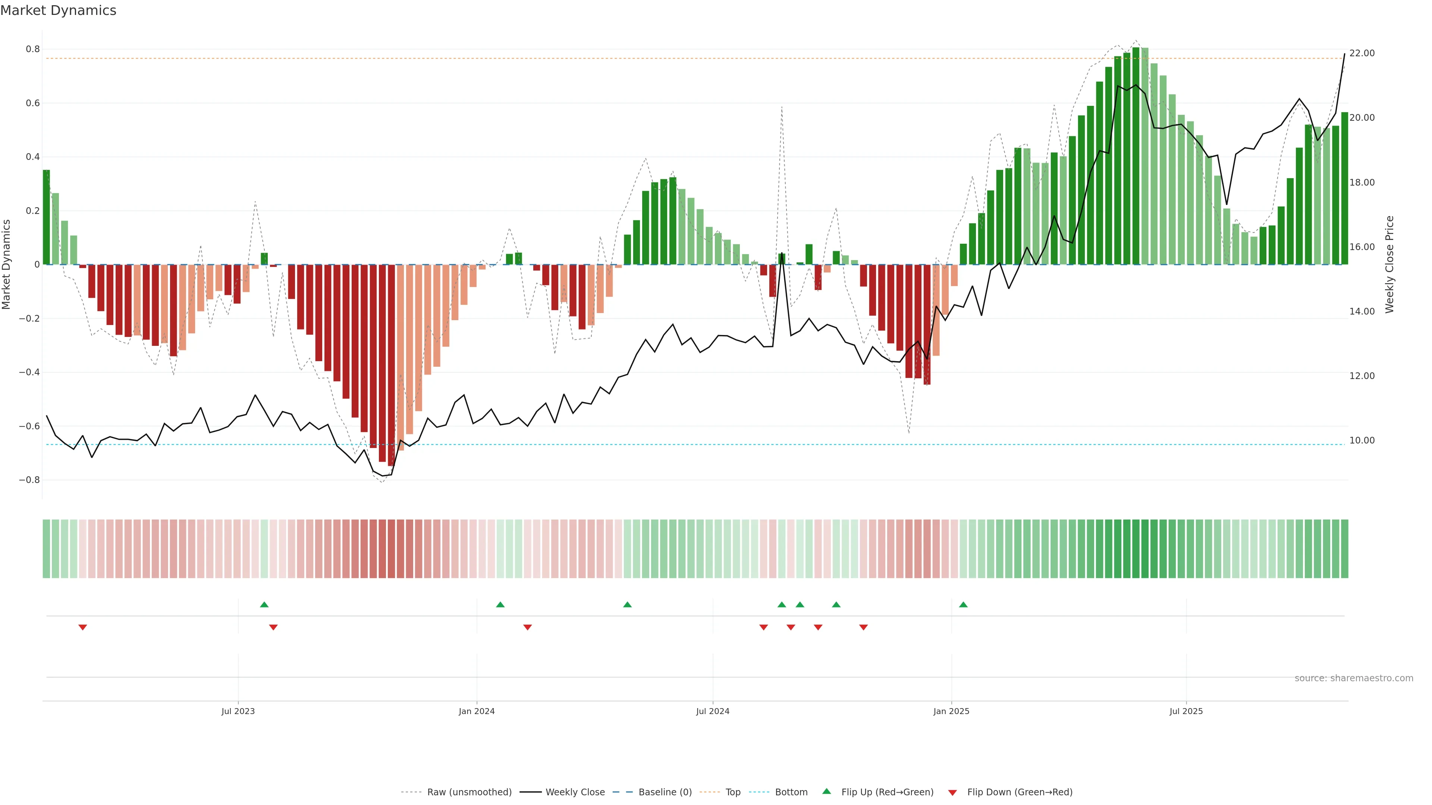This screenshot has height=805, width=1432.
Task: Click the Weekly Close Price axis title
Action: 1390,265
